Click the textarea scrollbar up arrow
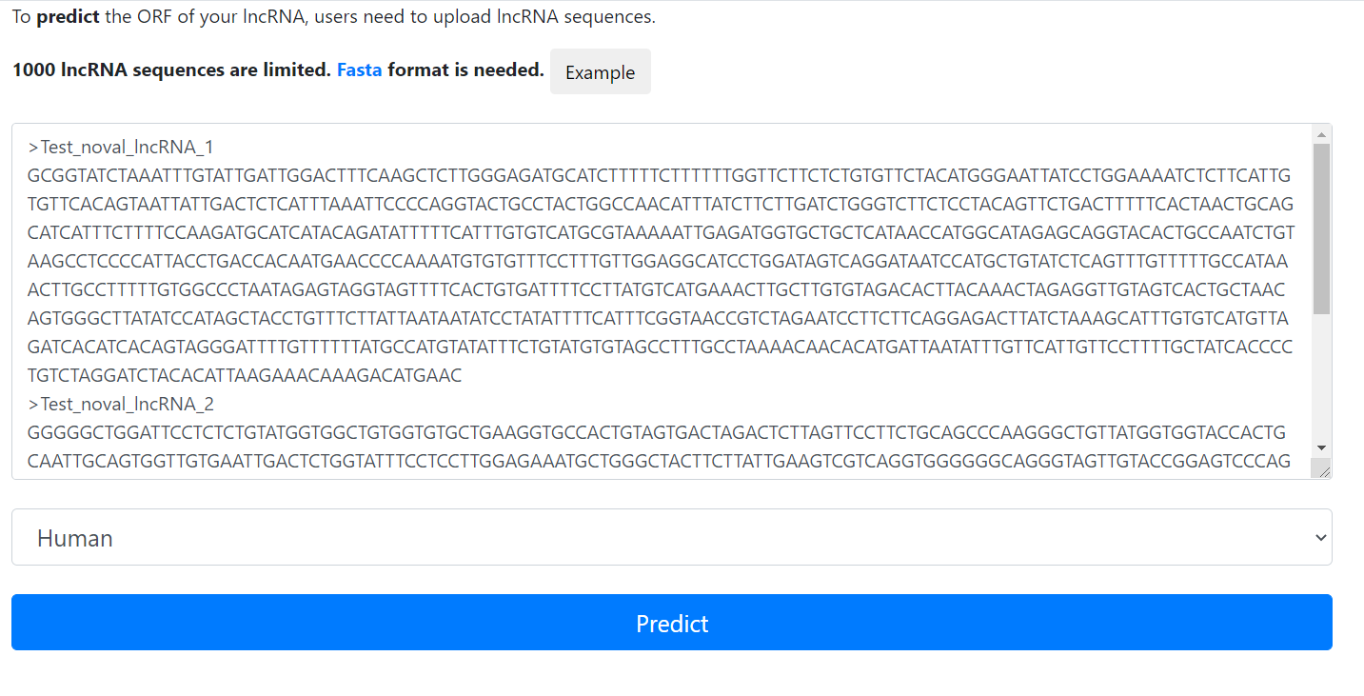 coord(1321,133)
